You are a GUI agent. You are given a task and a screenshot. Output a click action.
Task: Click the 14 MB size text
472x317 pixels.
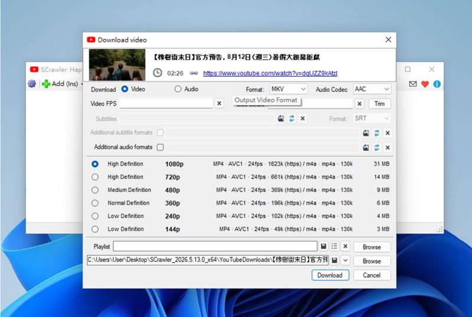coord(381,177)
